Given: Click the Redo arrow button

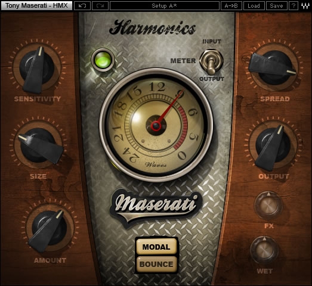Looking at the screenshot, I should point(100,5).
